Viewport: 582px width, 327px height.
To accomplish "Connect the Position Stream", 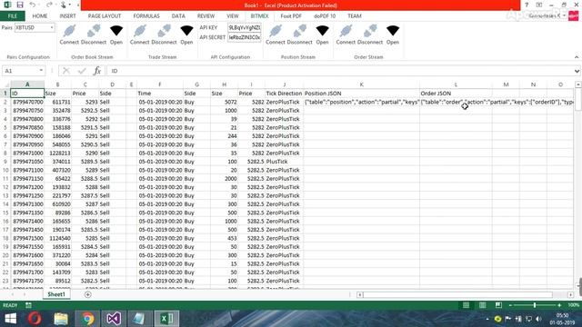I will 275,35.
